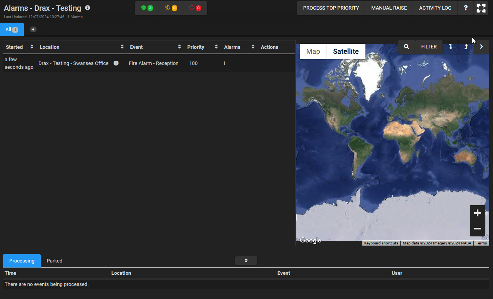Open map Terms link
The width and height of the screenshot is (493, 299).
[x=481, y=243]
